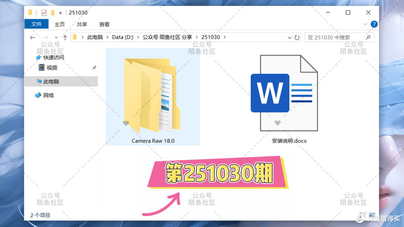Click the pin icon beside 视频
This screenshot has height=227, width=404.
coord(94,68)
